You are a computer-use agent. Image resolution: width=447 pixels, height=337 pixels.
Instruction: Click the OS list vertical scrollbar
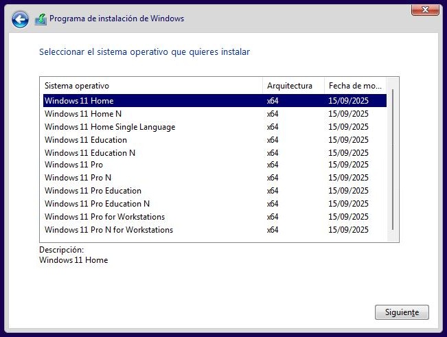point(393,159)
